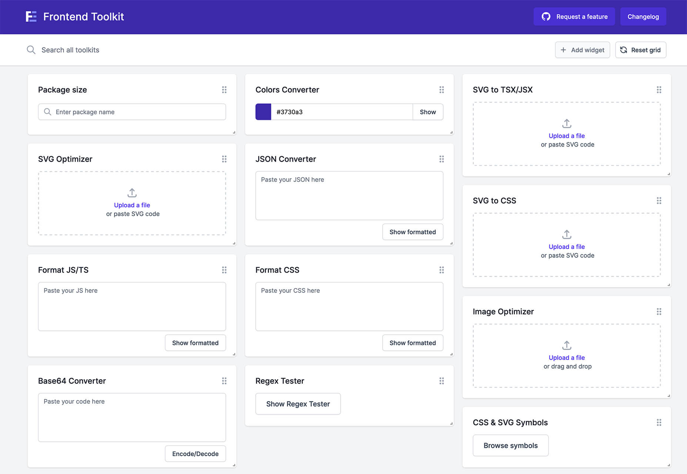
Task: Click the Colors Converter widget title
Action: (x=287, y=90)
